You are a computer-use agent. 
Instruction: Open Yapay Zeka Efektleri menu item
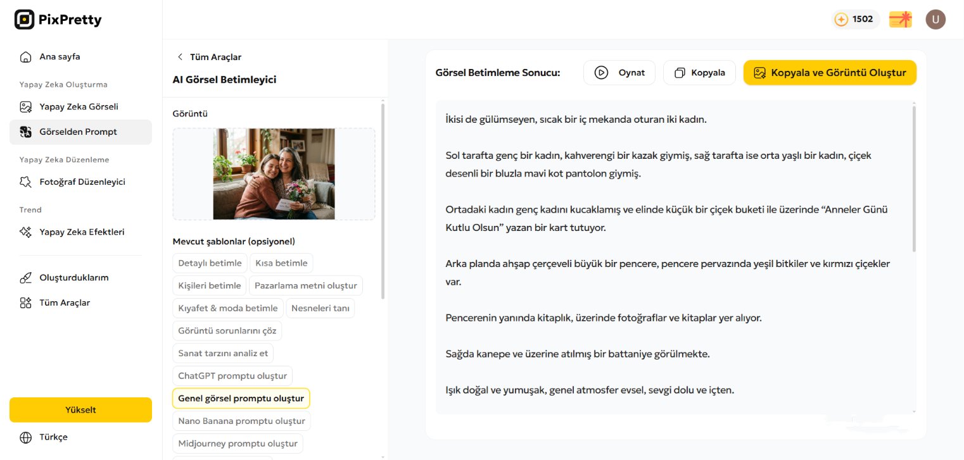(80, 232)
